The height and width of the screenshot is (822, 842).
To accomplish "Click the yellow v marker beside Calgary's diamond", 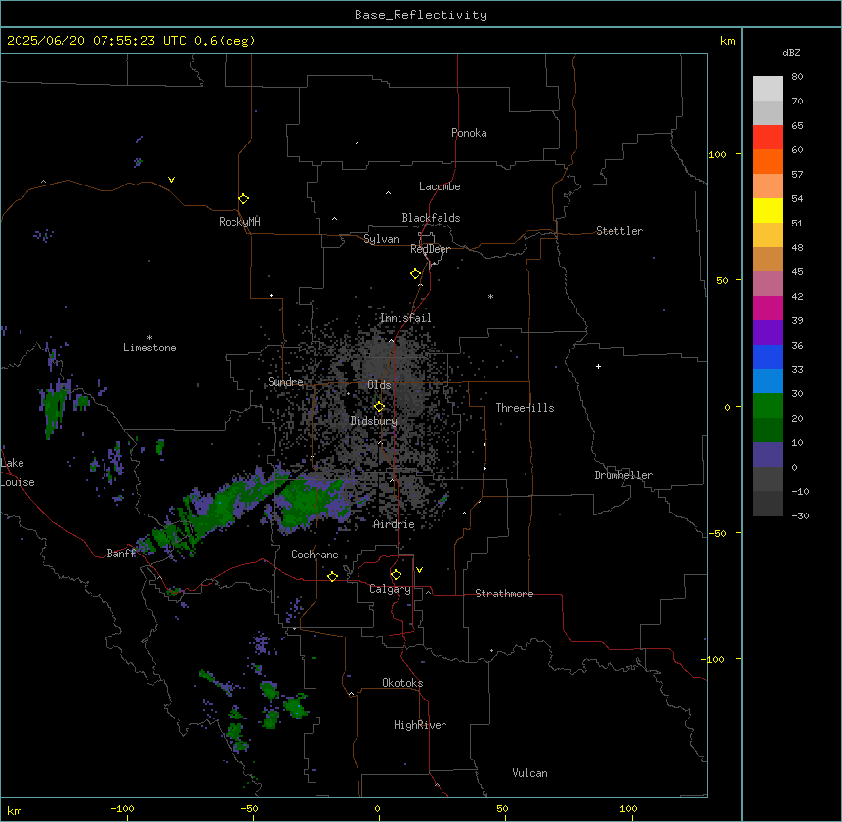I will coord(419,570).
